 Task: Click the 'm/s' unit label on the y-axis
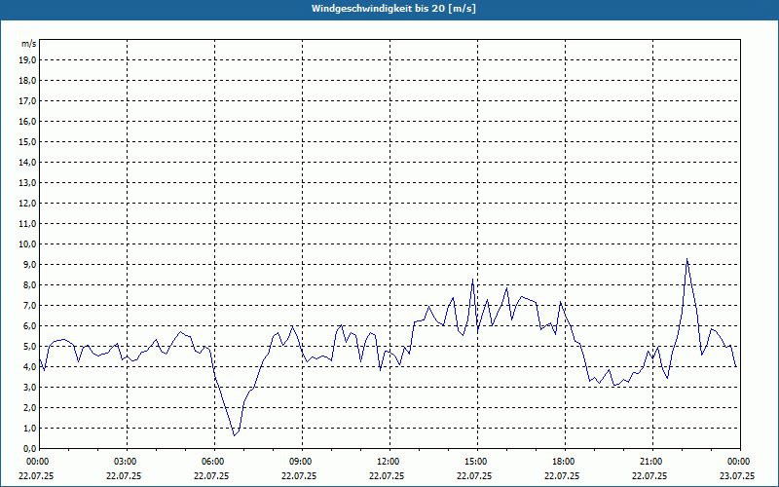(x=28, y=44)
